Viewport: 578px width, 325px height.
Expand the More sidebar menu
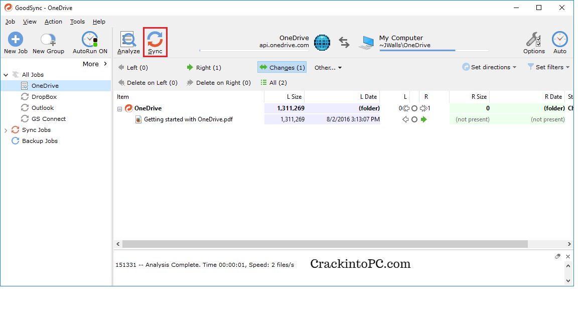[x=95, y=64]
